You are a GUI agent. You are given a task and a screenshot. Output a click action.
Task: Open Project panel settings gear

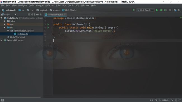click(37, 15)
